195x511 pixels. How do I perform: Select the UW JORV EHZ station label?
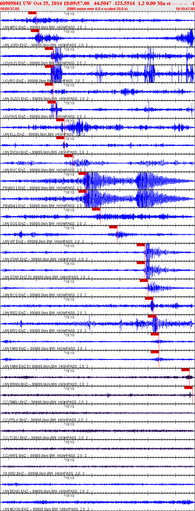tap(15, 45)
